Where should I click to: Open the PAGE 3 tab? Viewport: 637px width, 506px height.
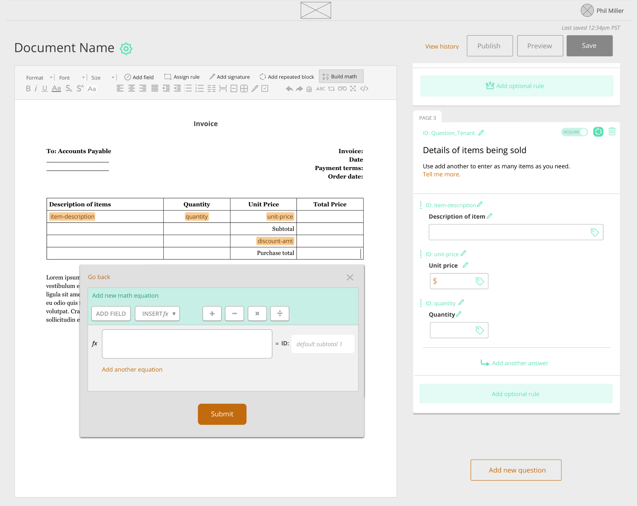click(427, 118)
